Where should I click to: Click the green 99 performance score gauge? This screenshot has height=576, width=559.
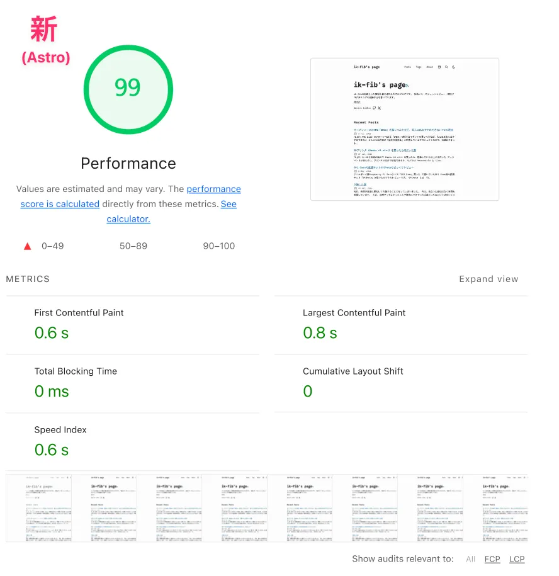pos(128,89)
